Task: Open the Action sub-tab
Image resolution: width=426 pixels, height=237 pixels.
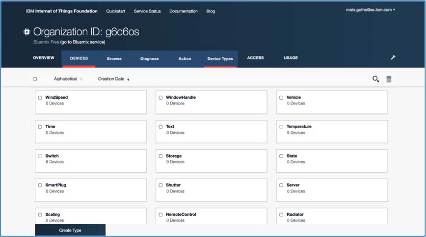Action: [185, 59]
